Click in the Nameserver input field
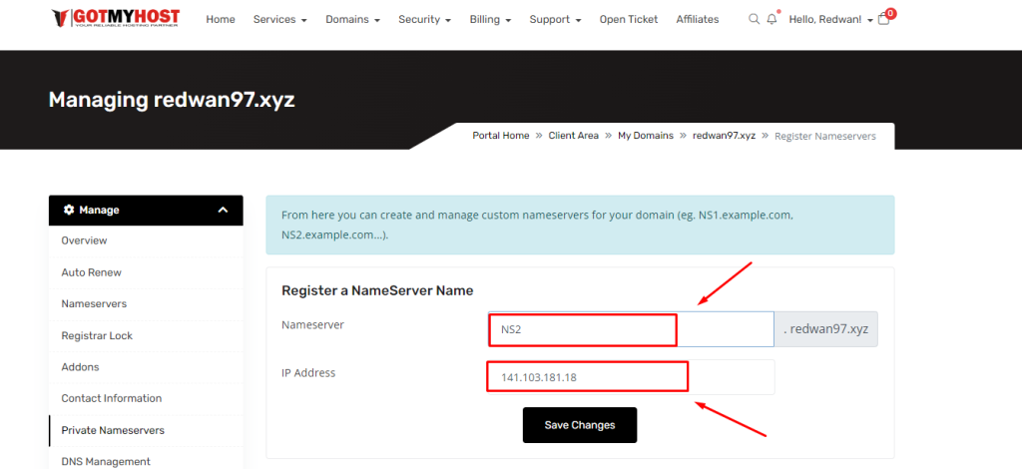1022x469 pixels. click(x=630, y=328)
